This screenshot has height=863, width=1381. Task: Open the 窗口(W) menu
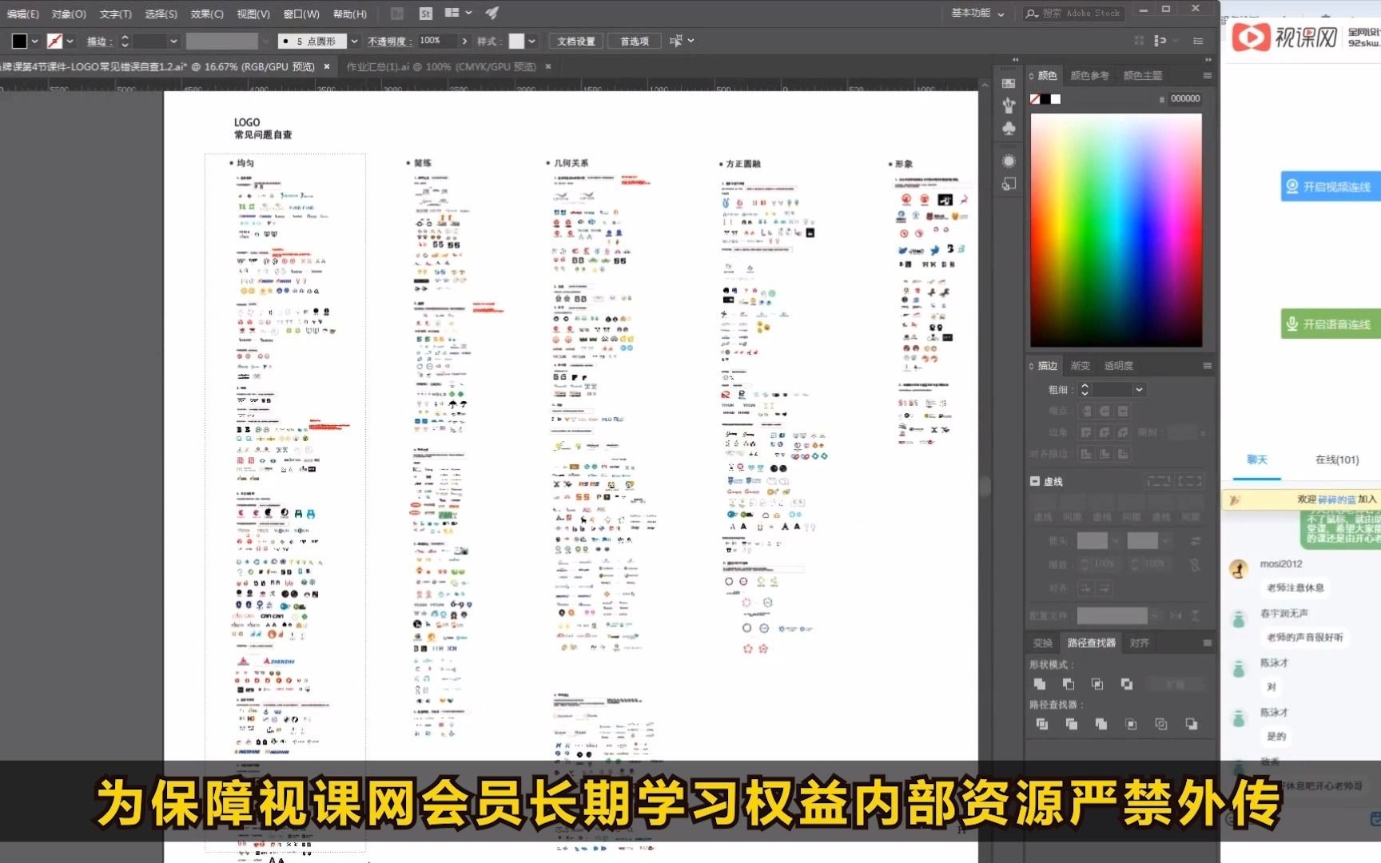(x=301, y=14)
